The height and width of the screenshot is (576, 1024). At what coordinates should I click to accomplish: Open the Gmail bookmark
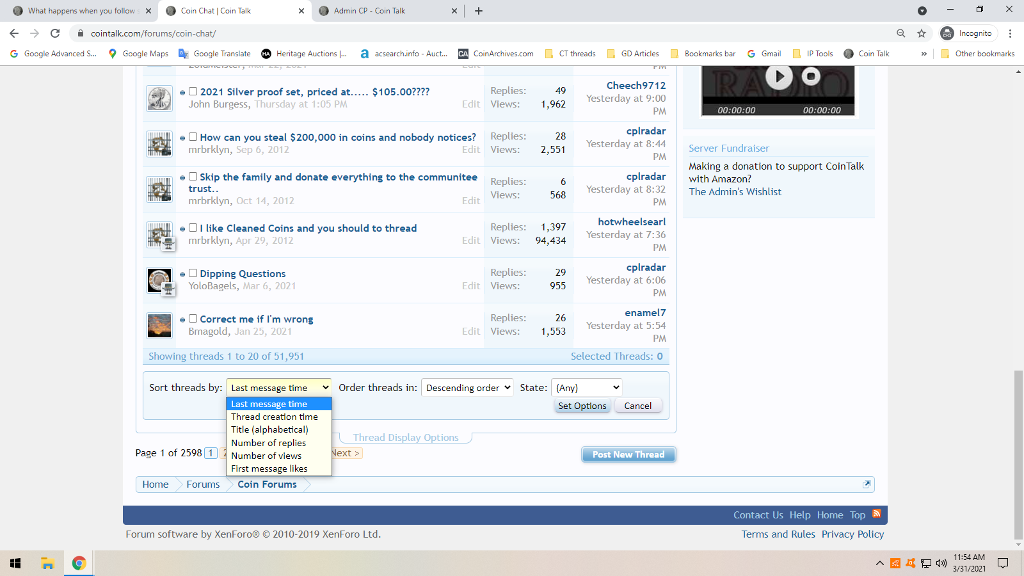(764, 54)
